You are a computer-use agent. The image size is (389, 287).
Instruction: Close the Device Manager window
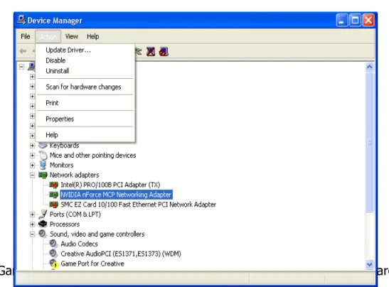point(368,20)
